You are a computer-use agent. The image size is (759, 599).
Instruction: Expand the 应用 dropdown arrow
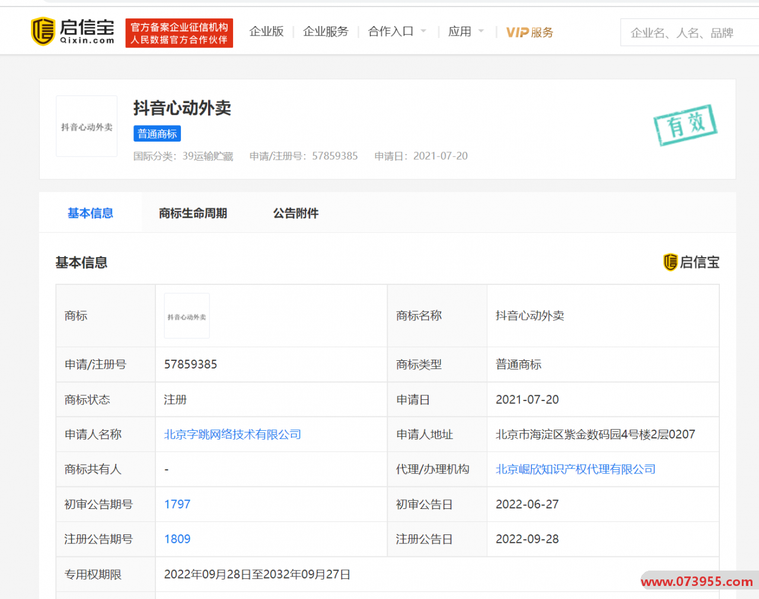point(481,31)
